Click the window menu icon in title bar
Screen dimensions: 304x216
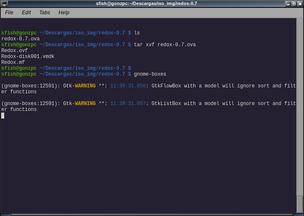coord(4,3)
